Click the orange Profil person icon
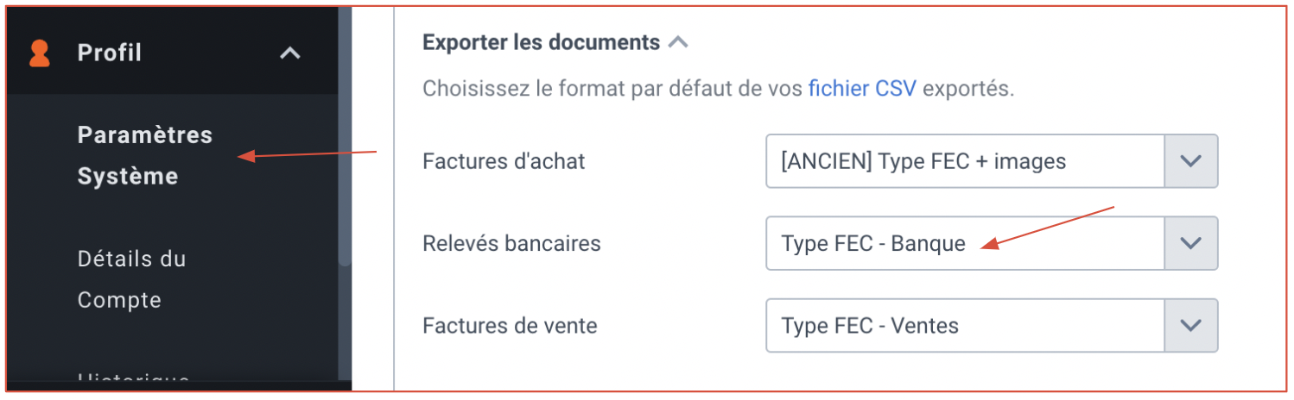Viewport: 1294px width, 400px height. coord(39,53)
